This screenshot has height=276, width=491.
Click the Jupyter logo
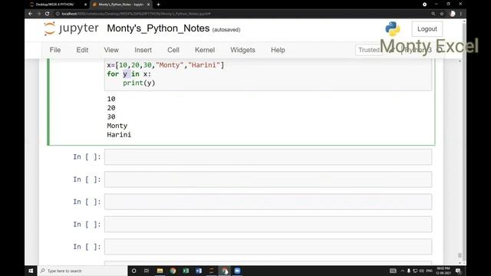click(x=71, y=28)
